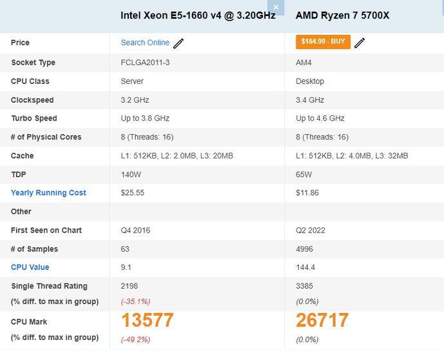Open the Yearly Running Cost link
Screen dimensions: 444x351
(48, 193)
